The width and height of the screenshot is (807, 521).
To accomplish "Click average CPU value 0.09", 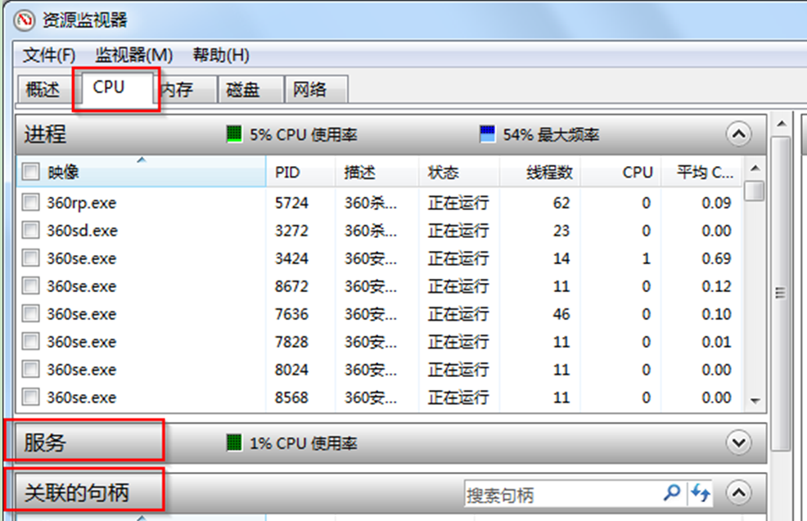I will pyautogui.click(x=716, y=203).
